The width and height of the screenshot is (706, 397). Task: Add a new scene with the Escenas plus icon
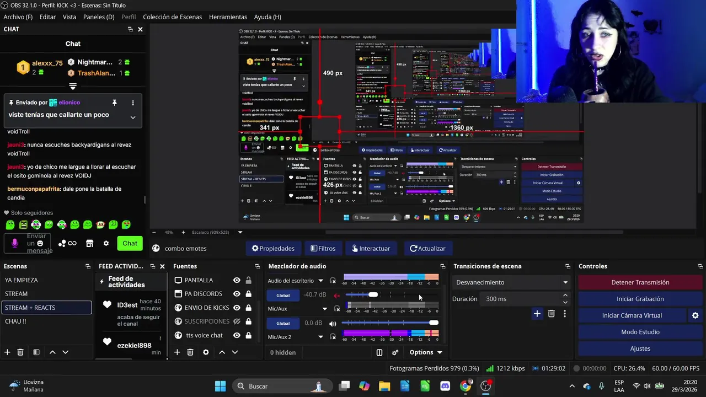(7, 352)
